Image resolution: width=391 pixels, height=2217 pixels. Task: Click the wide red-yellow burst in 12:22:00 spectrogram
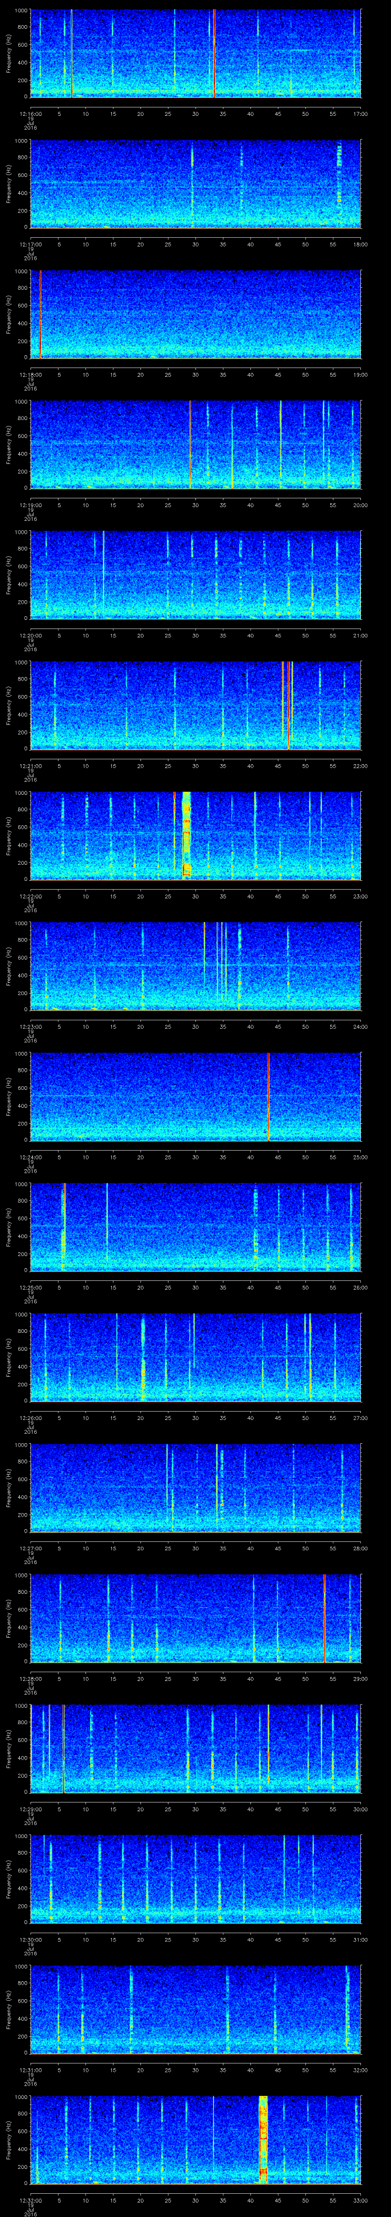[186, 836]
